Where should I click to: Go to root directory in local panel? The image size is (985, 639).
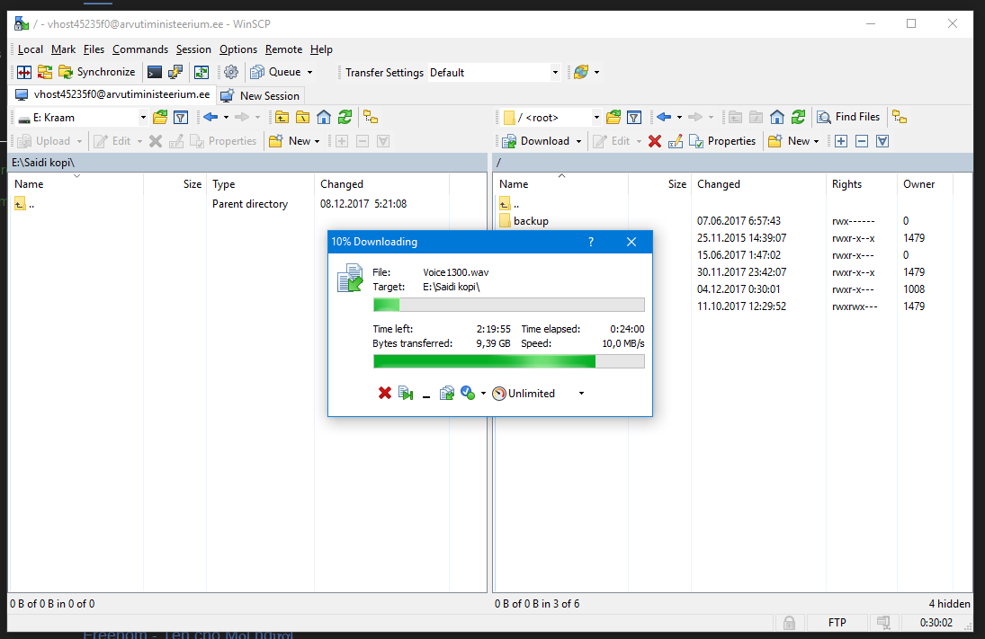pyautogui.click(x=303, y=118)
